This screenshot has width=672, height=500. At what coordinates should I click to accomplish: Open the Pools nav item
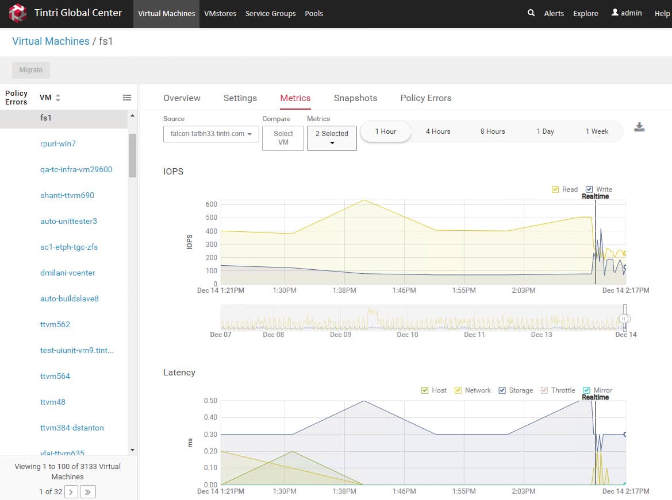pyautogui.click(x=314, y=14)
